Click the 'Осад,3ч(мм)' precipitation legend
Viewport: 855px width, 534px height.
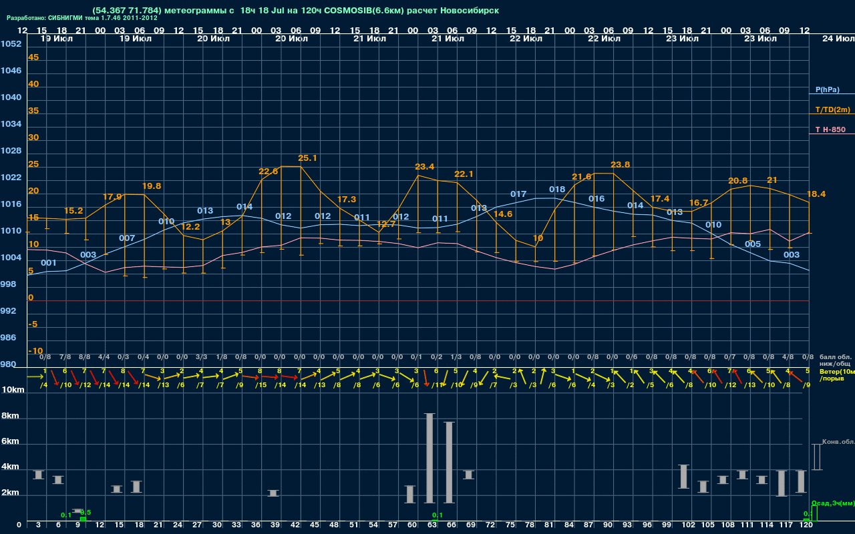point(832,503)
